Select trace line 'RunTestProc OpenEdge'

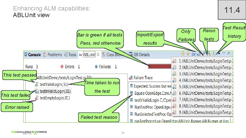coord(151,107)
